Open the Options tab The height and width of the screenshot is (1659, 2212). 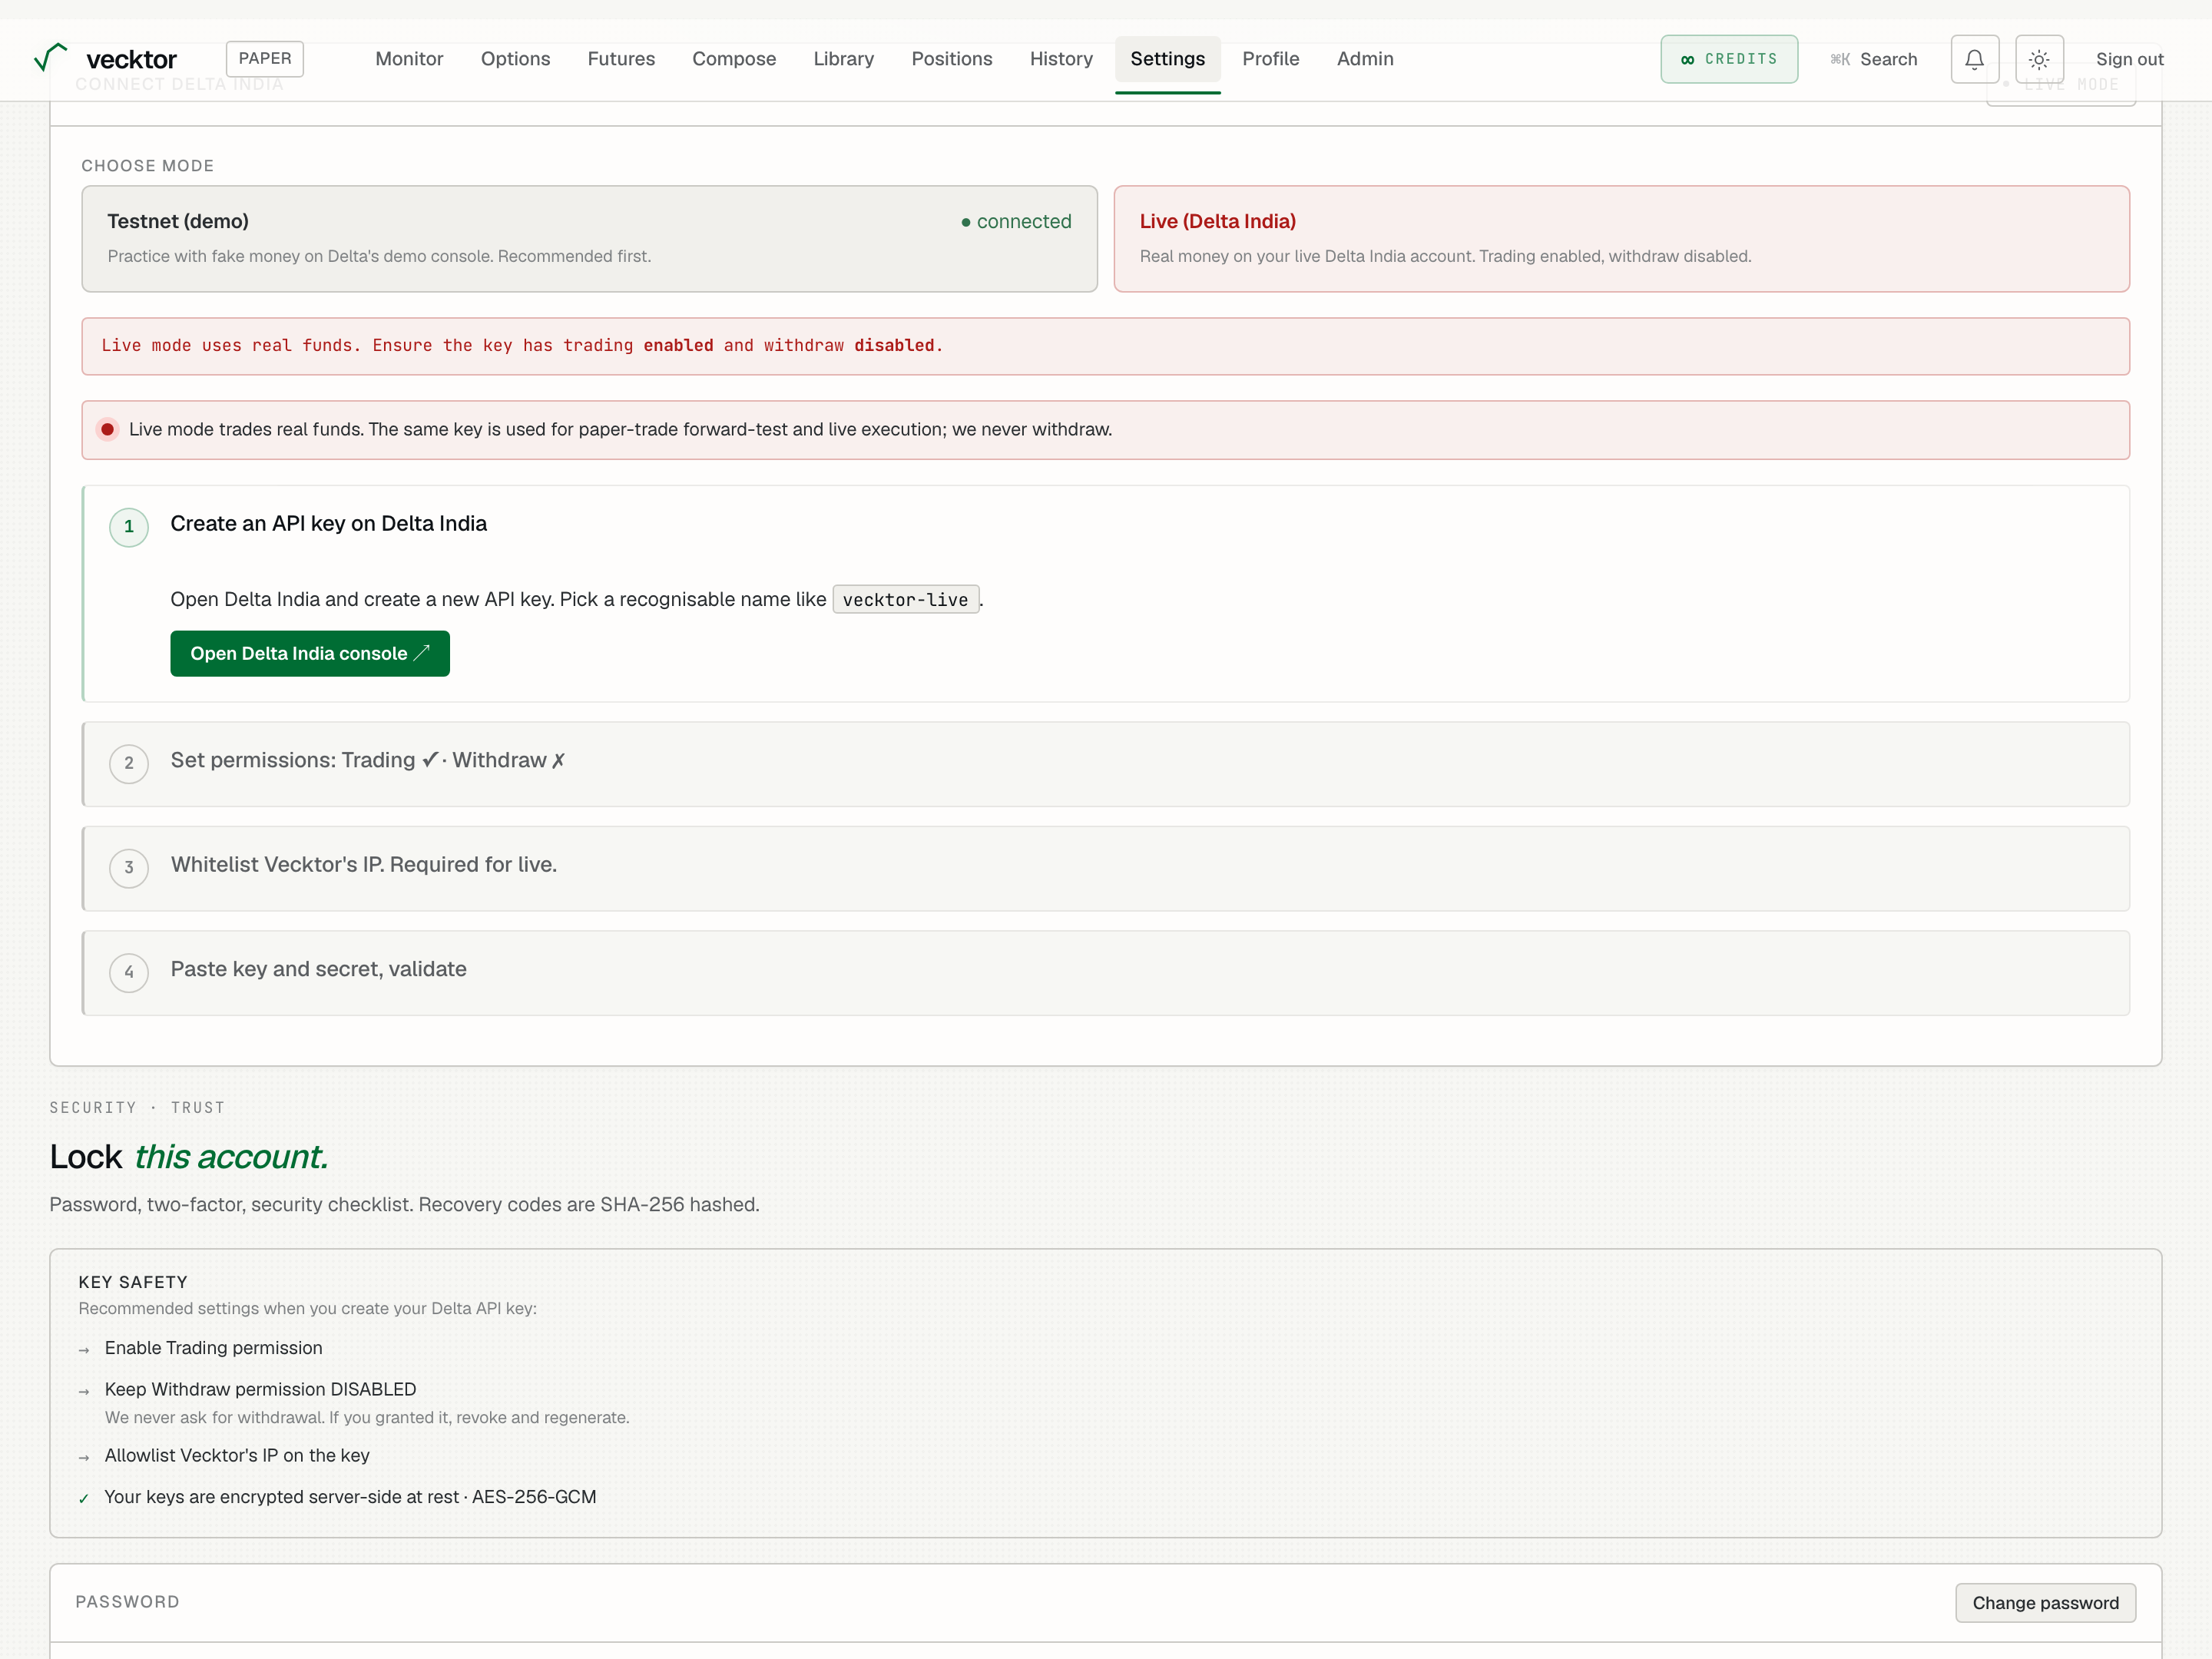point(515,59)
